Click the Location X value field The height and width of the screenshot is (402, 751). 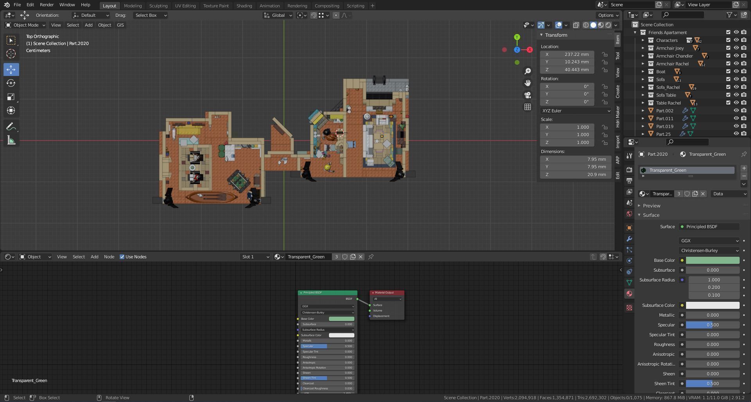(x=567, y=54)
